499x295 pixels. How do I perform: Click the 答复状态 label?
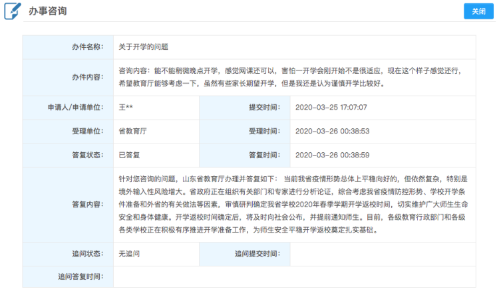click(x=88, y=155)
